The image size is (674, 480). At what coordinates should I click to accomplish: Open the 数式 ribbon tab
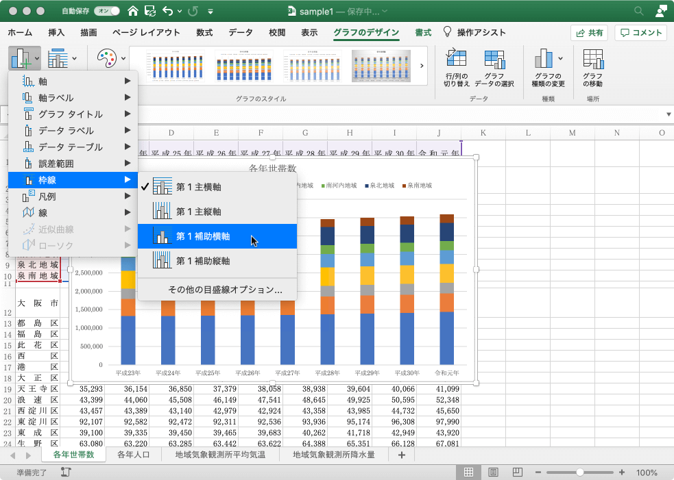(204, 32)
